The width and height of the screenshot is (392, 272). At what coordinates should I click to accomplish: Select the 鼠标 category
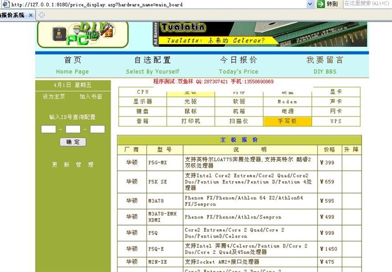[191, 111]
